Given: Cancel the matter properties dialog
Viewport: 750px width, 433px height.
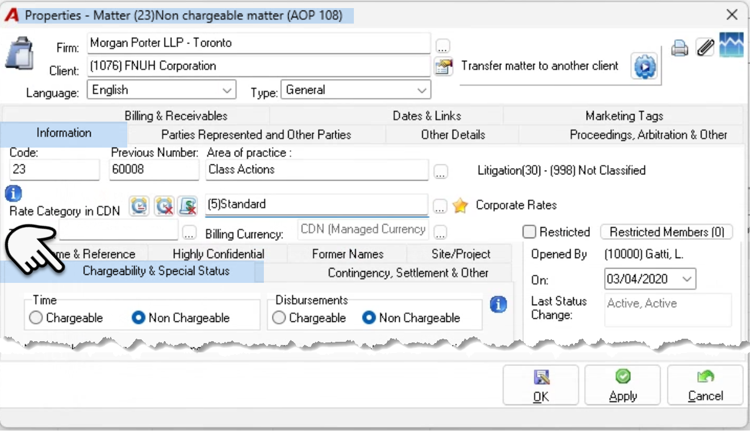Looking at the screenshot, I should pyautogui.click(x=705, y=385).
